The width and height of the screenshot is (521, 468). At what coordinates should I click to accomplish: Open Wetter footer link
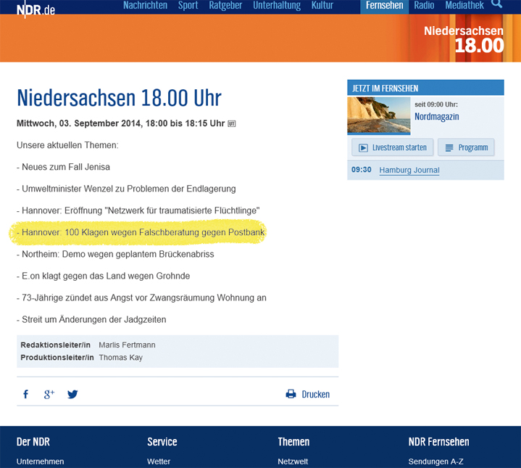click(159, 461)
